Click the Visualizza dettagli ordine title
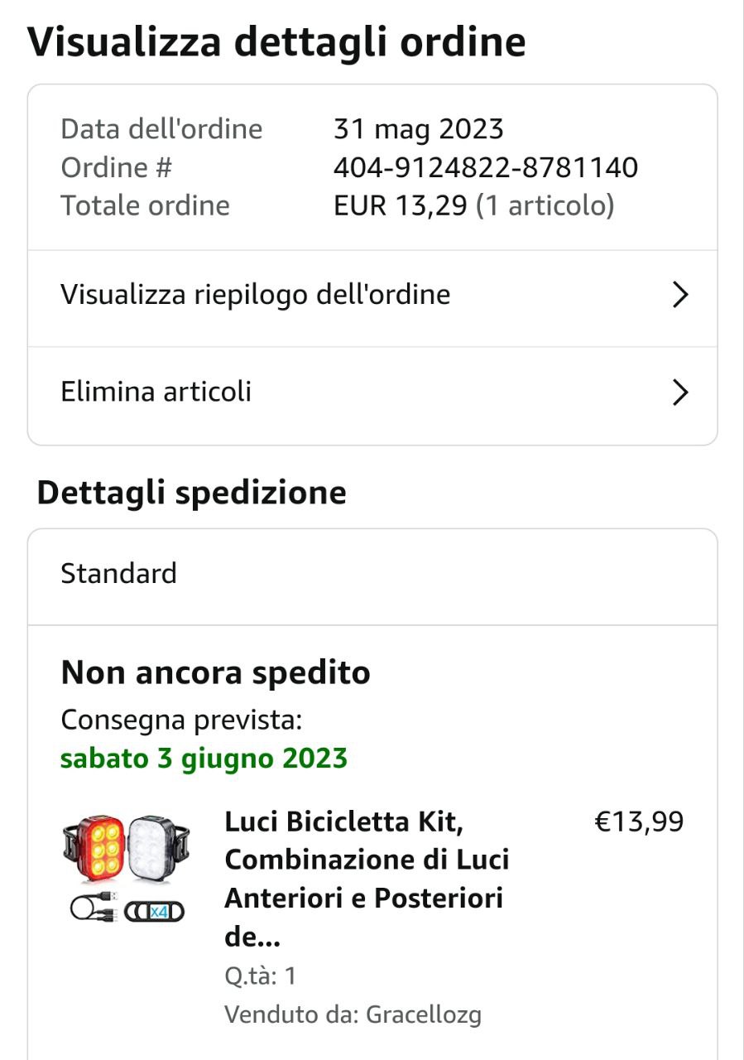Image resolution: width=744 pixels, height=1060 pixels. coord(276,41)
